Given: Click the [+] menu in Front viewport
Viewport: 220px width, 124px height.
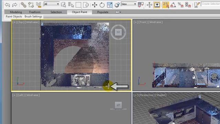Looking at the screenshot, I should click(x=135, y=22).
